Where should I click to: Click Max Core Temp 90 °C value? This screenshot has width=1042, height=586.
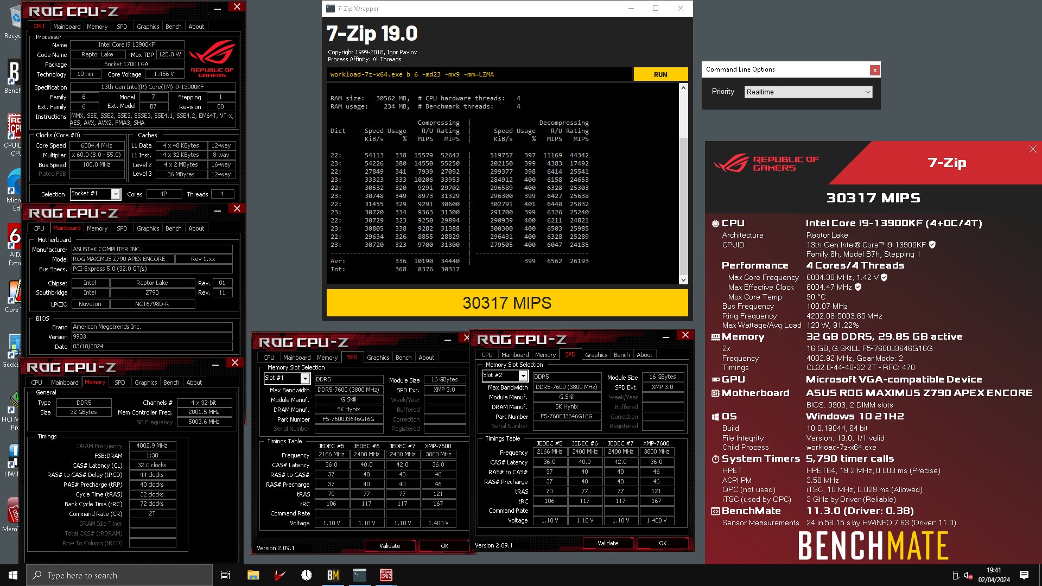click(x=816, y=297)
